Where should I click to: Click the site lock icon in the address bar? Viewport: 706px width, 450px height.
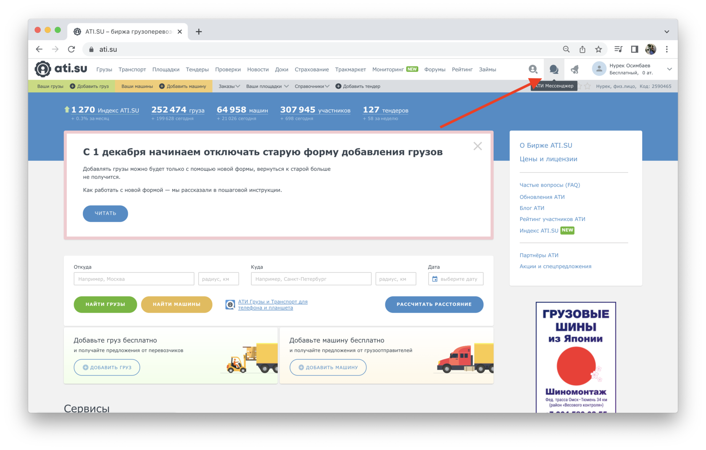[91, 49]
